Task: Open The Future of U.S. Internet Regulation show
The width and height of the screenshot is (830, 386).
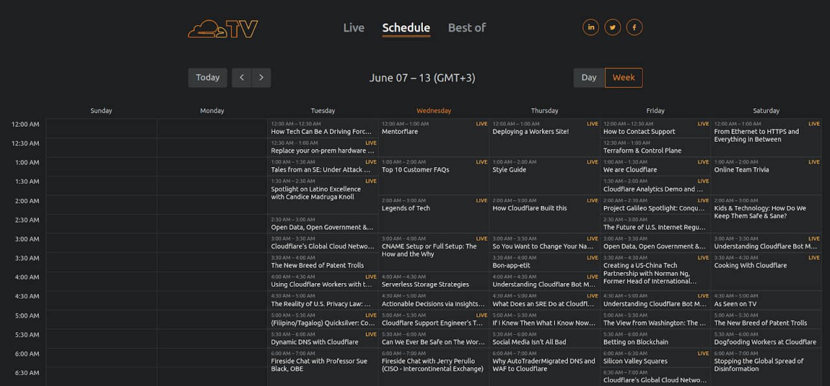Action: 655,223
